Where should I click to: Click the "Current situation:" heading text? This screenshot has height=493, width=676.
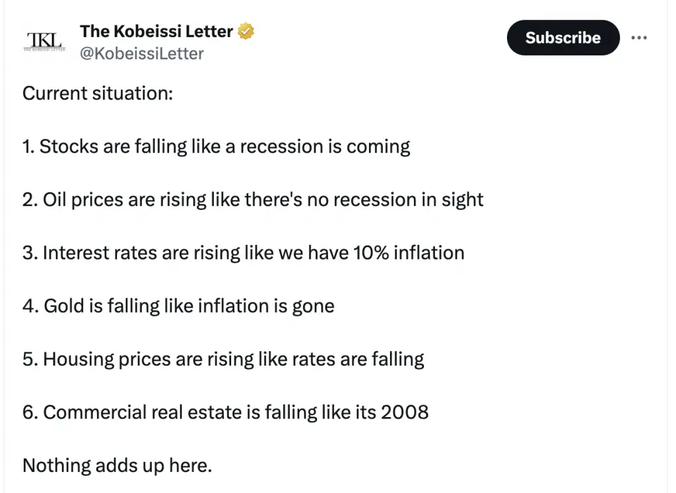(98, 93)
